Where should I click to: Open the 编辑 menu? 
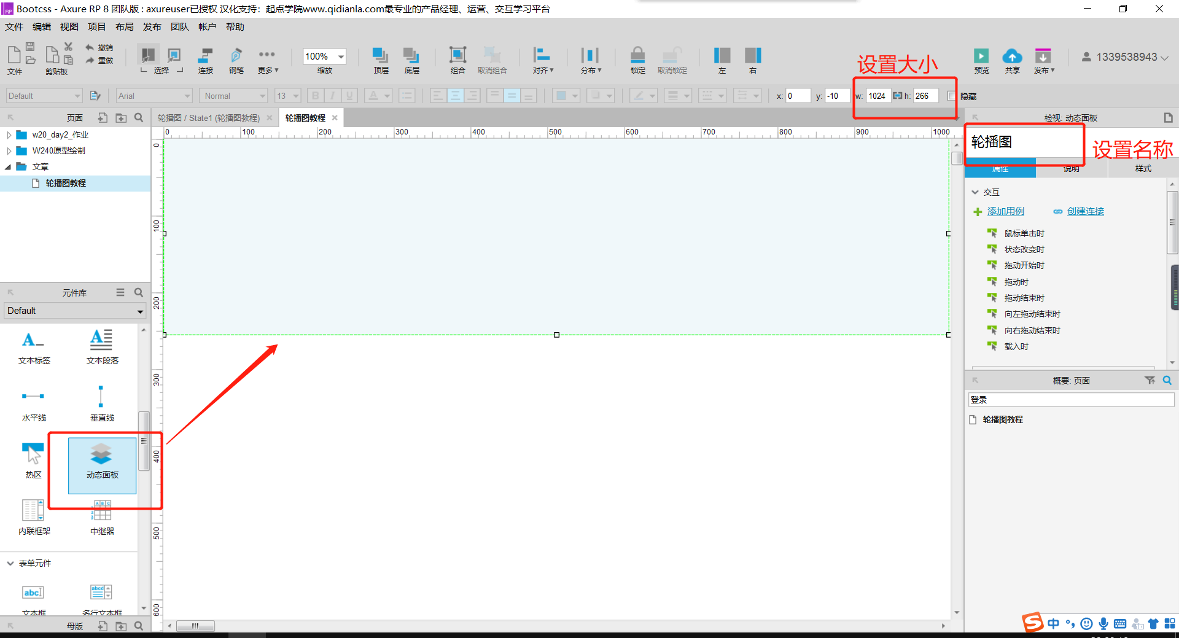click(42, 27)
